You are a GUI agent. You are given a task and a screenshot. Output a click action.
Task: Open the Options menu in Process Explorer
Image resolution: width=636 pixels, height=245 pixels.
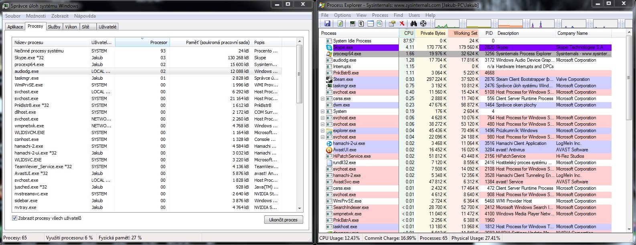tap(342, 15)
